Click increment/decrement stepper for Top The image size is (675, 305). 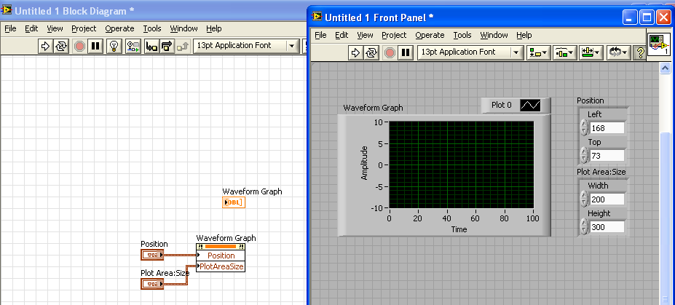point(584,155)
